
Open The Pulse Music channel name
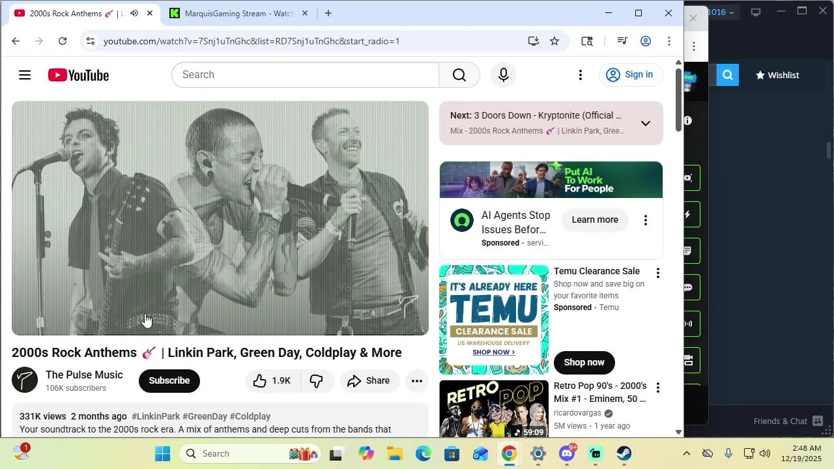(x=84, y=375)
